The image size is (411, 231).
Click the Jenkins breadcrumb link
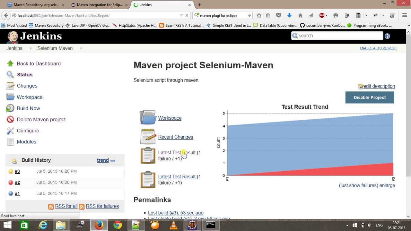[14, 48]
